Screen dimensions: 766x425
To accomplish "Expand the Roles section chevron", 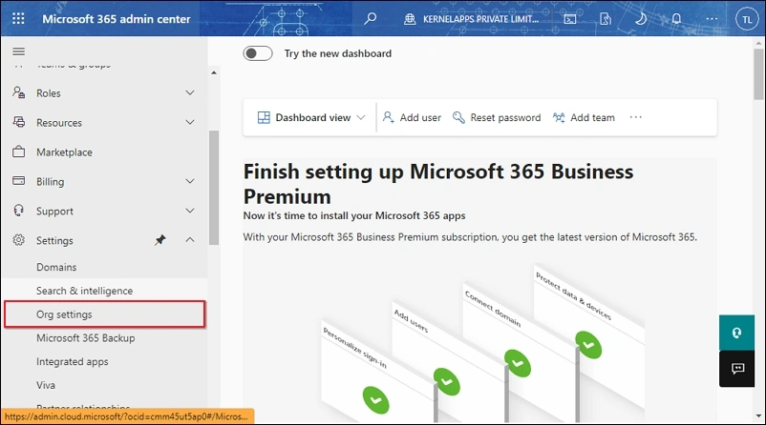I will point(190,92).
